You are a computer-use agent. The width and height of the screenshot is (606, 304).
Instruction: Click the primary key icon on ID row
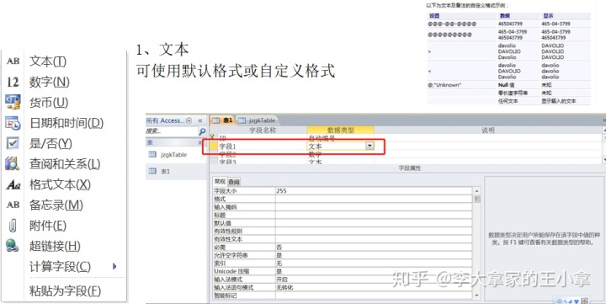pos(212,137)
